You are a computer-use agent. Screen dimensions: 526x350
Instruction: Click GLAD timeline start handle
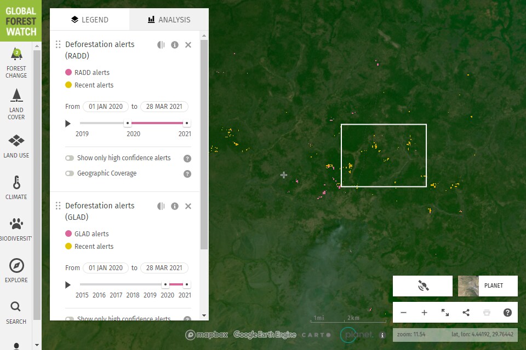point(165,285)
